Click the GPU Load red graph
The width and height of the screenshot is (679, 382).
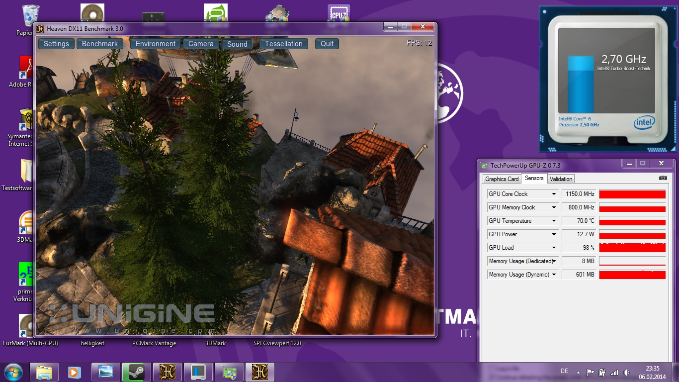coord(632,248)
